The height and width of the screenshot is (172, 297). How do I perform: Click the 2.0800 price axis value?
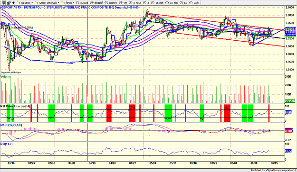[x=289, y=15]
